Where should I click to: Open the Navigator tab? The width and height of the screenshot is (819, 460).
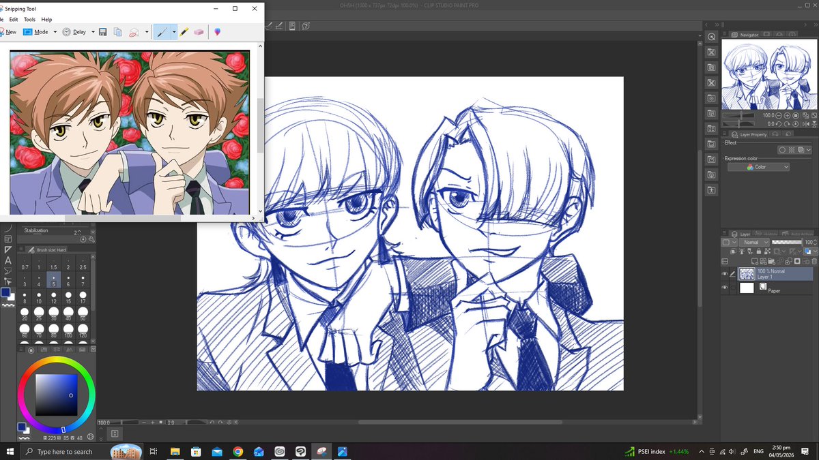pyautogui.click(x=745, y=34)
